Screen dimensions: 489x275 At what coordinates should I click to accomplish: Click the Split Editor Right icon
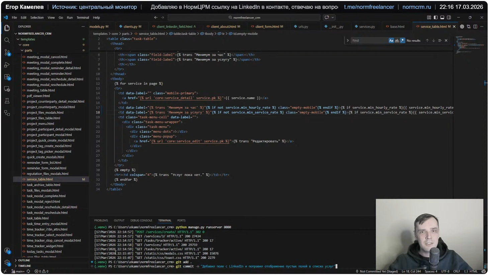click(475, 27)
